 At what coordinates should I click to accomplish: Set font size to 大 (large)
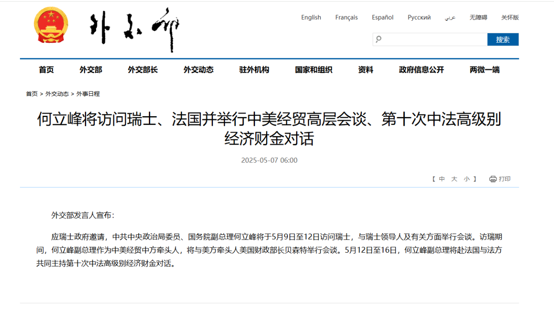tap(454, 179)
